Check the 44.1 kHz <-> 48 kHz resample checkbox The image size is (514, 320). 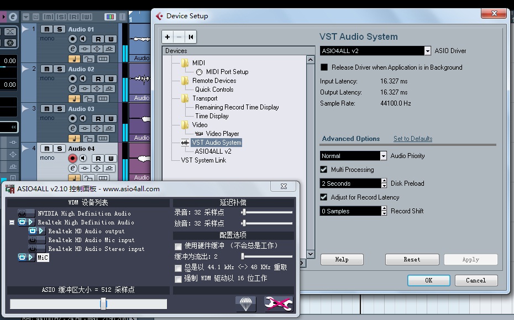[x=179, y=268]
